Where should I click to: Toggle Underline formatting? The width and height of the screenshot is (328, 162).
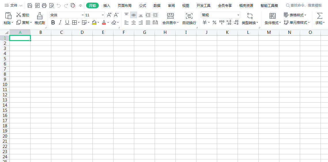pyautogui.click(x=67, y=22)
